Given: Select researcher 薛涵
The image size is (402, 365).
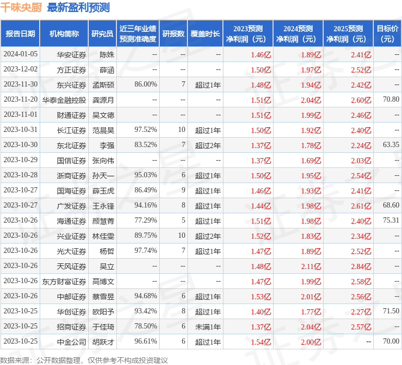Looking at the screenshot, I should click(x=107, y=70).
